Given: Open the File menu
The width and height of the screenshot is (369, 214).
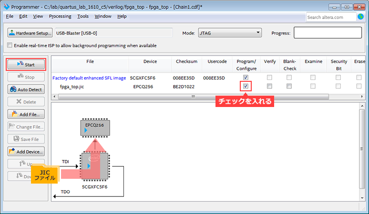Looking at the screenshot, I should 10,16.
